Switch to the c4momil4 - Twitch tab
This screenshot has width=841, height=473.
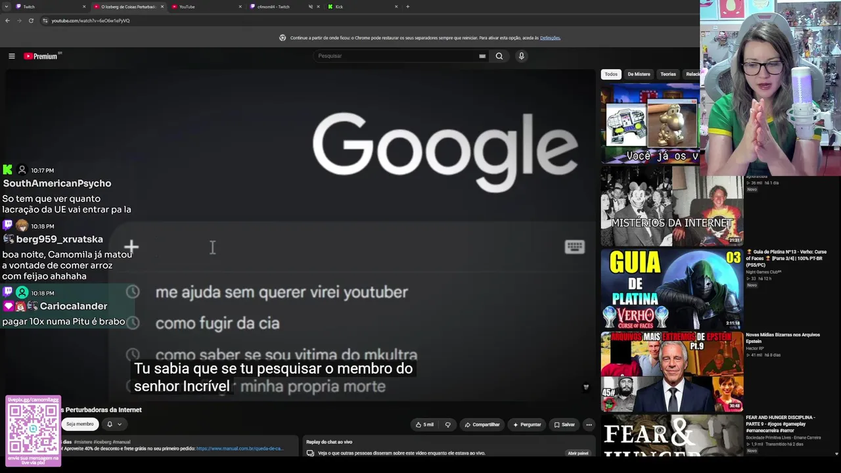pyautogui.click(x=281, y=7)
